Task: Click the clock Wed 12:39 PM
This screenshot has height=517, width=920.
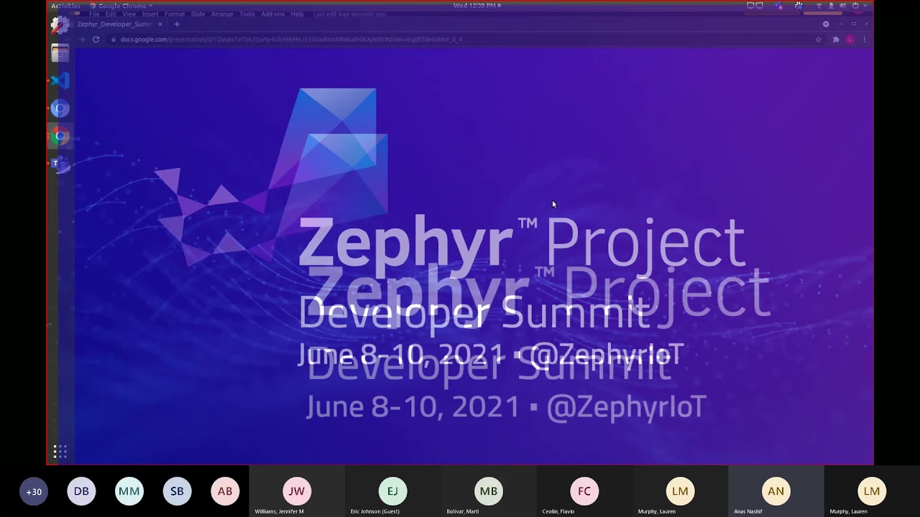Action: pyautogui.click(x=475, y=6)
